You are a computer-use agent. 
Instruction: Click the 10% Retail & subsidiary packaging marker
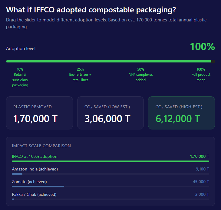(x=20, y=77)
